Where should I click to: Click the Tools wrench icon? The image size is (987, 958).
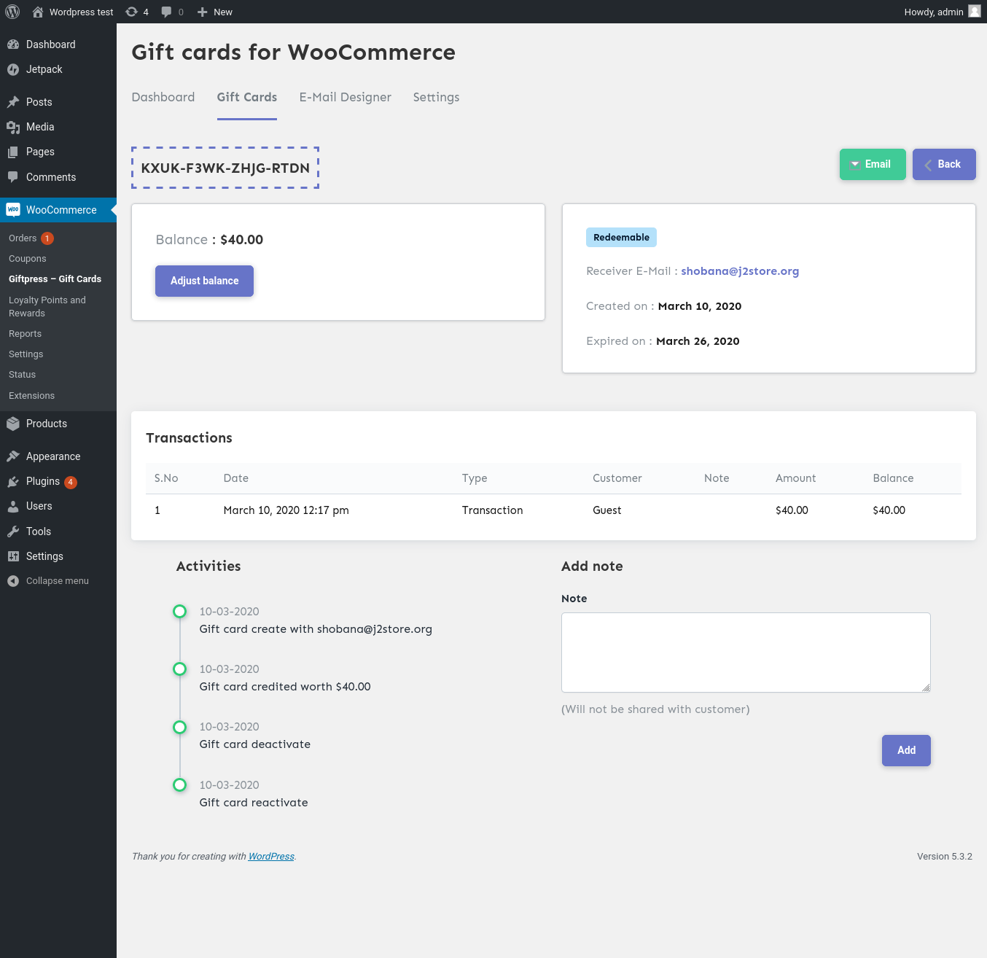point(13,531)
